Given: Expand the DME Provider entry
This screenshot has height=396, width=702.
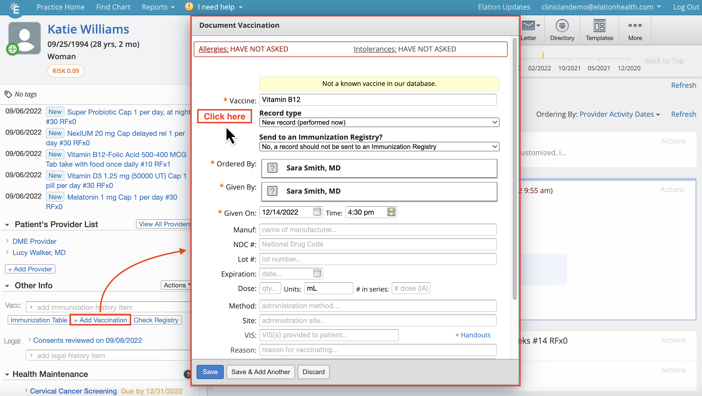Looking at the screenshot, I should tap(7, 241).
